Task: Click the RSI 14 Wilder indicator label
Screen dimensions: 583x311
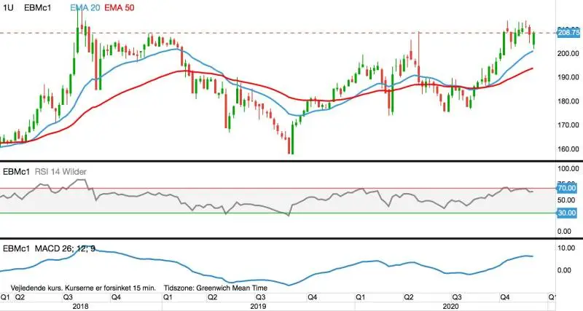Action: pos(60,172)
